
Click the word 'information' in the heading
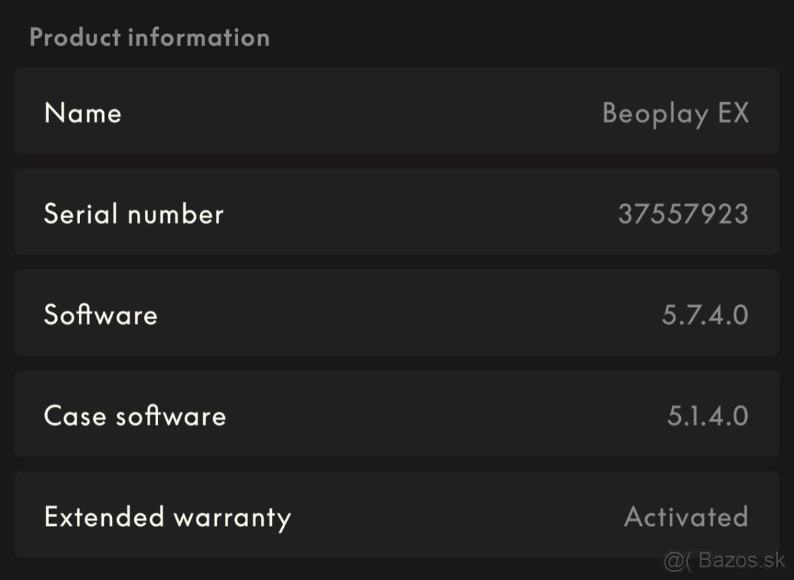(198, 37)
